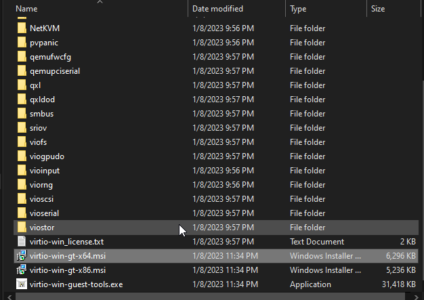Select the file name virtio-win_license.txt
The height and width of the screenshot is (300, 424).
coord(66,242)
